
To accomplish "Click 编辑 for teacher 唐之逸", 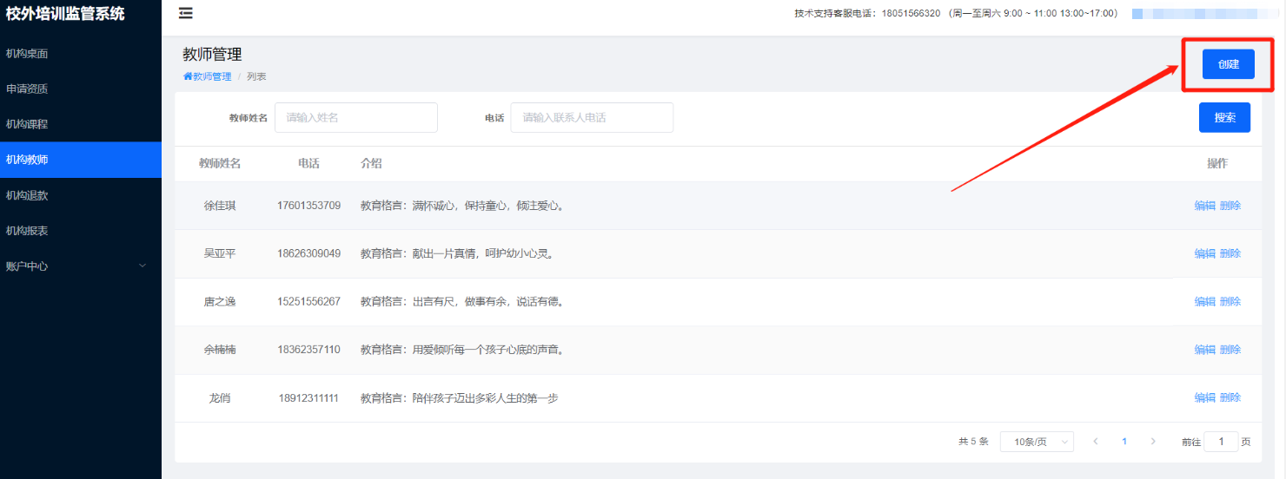I will pos(1204,302).
